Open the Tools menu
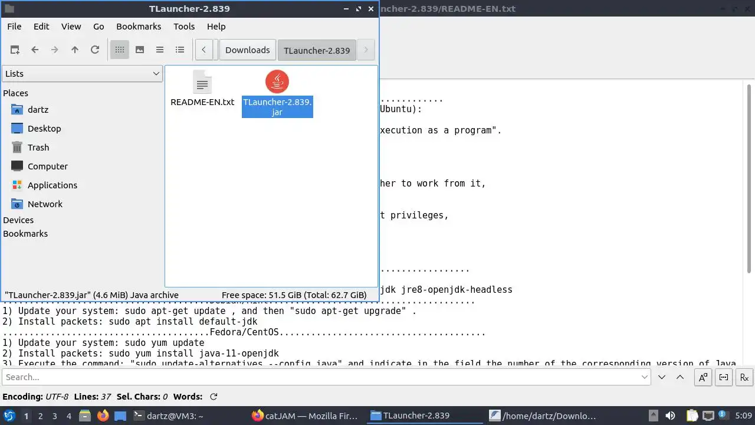Viewport: 755px width, 425px height. 184,27
